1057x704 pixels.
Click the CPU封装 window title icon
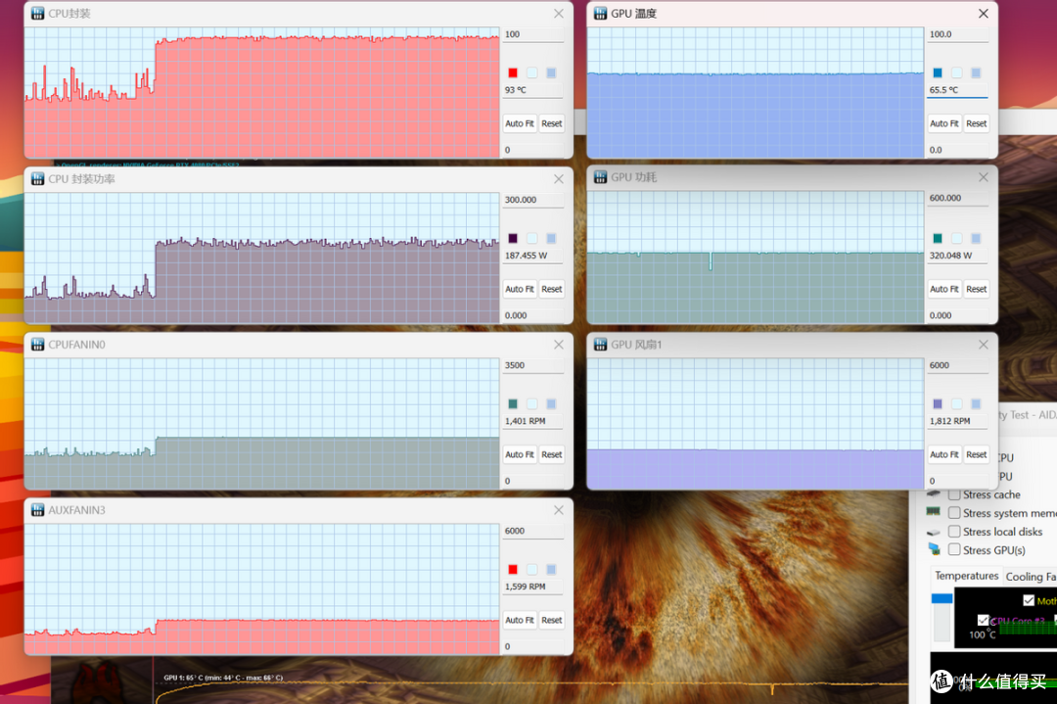coord(38,14)
